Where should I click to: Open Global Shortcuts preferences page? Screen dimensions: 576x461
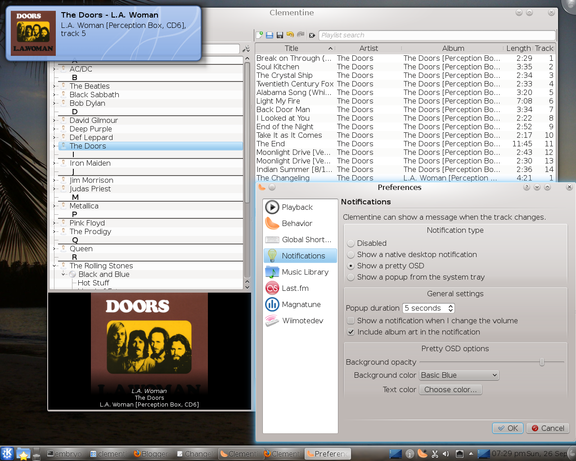click(x=300, y=240)
